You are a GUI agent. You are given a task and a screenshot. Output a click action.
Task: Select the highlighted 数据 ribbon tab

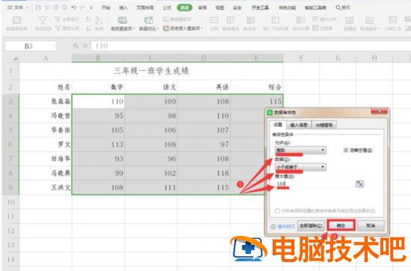tap(185, 7)
